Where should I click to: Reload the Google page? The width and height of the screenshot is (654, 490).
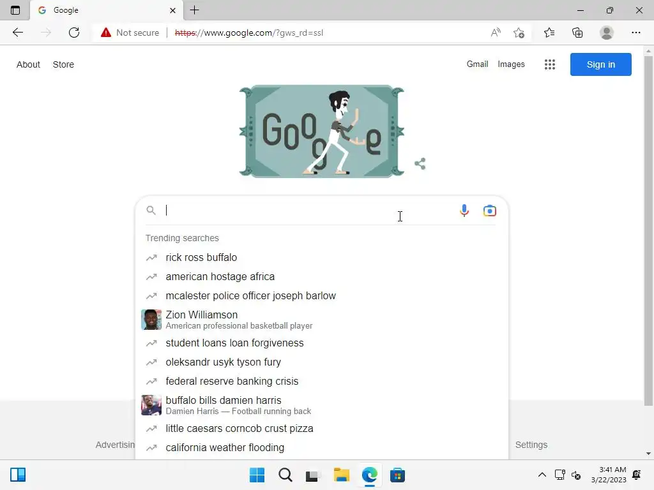click(x=74, y=33)
